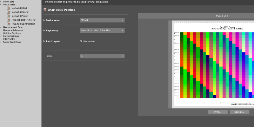Select TC9.18 RGB 1P i1iO.txf chart
Viewport: 254px width, 127px height.
[x=23, y=24]
